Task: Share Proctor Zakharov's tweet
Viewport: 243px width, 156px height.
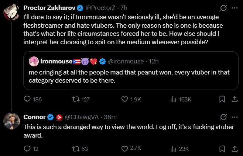Action: click(234, 99)
